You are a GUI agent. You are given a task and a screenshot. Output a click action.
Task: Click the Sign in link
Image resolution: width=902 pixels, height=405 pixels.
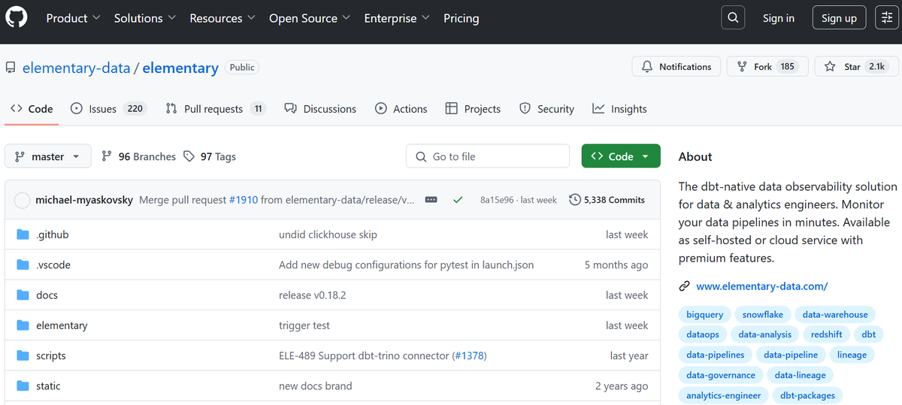point(779,18)
